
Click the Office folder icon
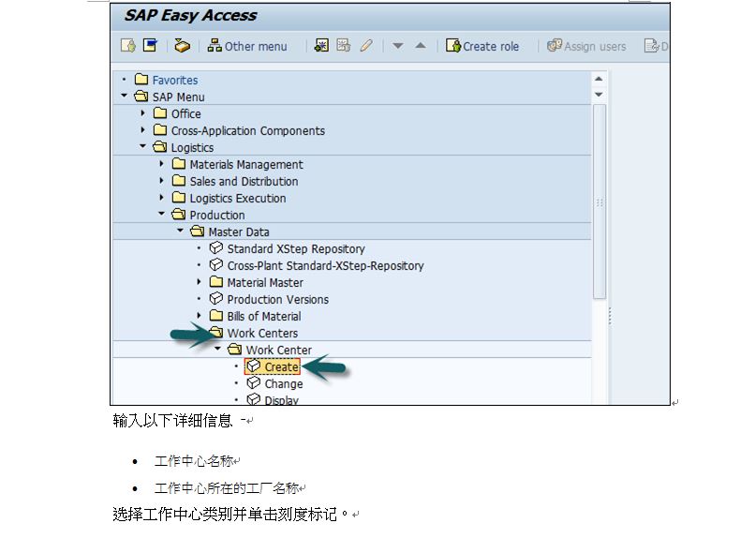[x=160, y=112]
